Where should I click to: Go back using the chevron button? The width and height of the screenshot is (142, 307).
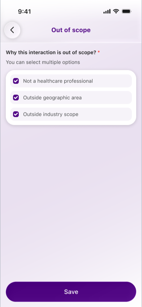(12, 30)
